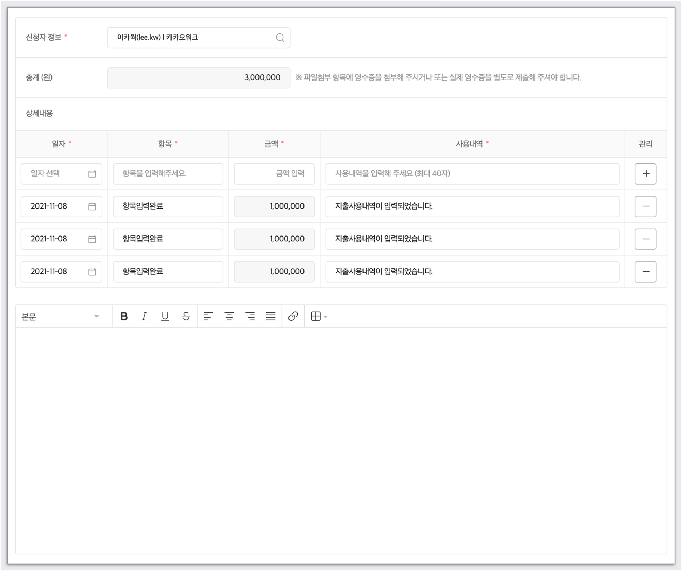Screen dimensions: 682x571
Task: Click search icon in 신청자 정보 field
Action: (280, 38)
